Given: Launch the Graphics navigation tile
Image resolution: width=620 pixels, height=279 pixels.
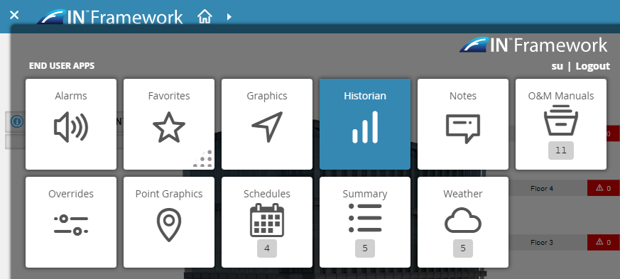Looking at the screenshot, I should 267,124.
